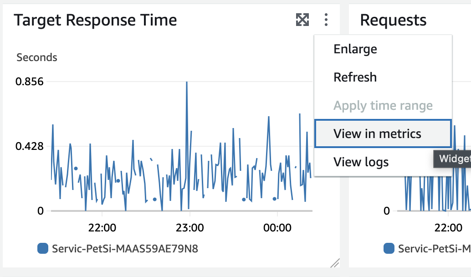Click the fullscreen expand icon on Target Response Time
The width and height of the screenshot is (471, 277).
click(x=302, y=20)
